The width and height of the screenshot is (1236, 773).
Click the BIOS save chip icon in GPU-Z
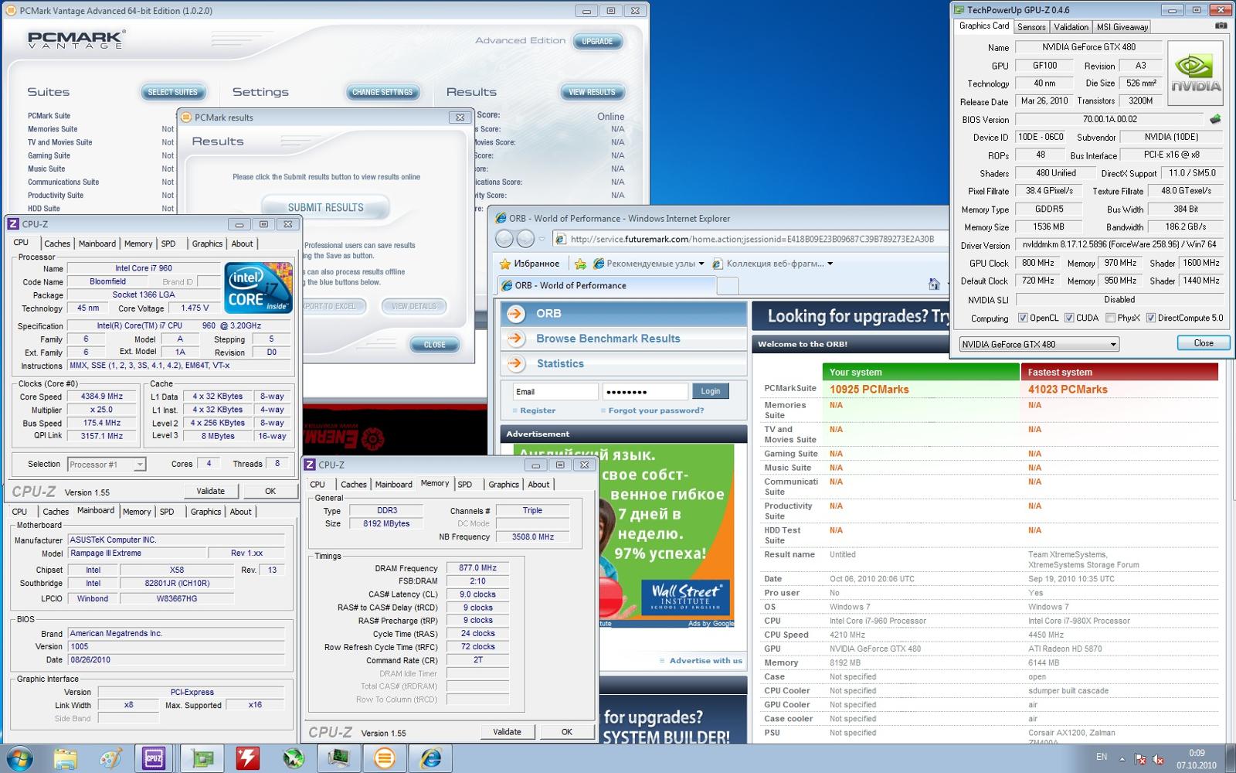click(1215, 119)
